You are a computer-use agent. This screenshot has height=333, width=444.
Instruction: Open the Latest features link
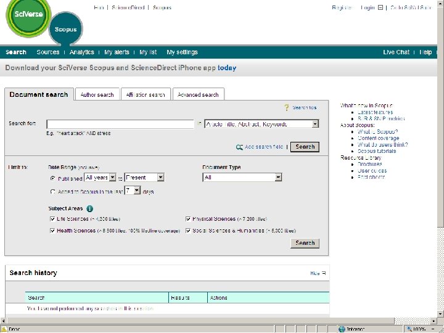375,112
